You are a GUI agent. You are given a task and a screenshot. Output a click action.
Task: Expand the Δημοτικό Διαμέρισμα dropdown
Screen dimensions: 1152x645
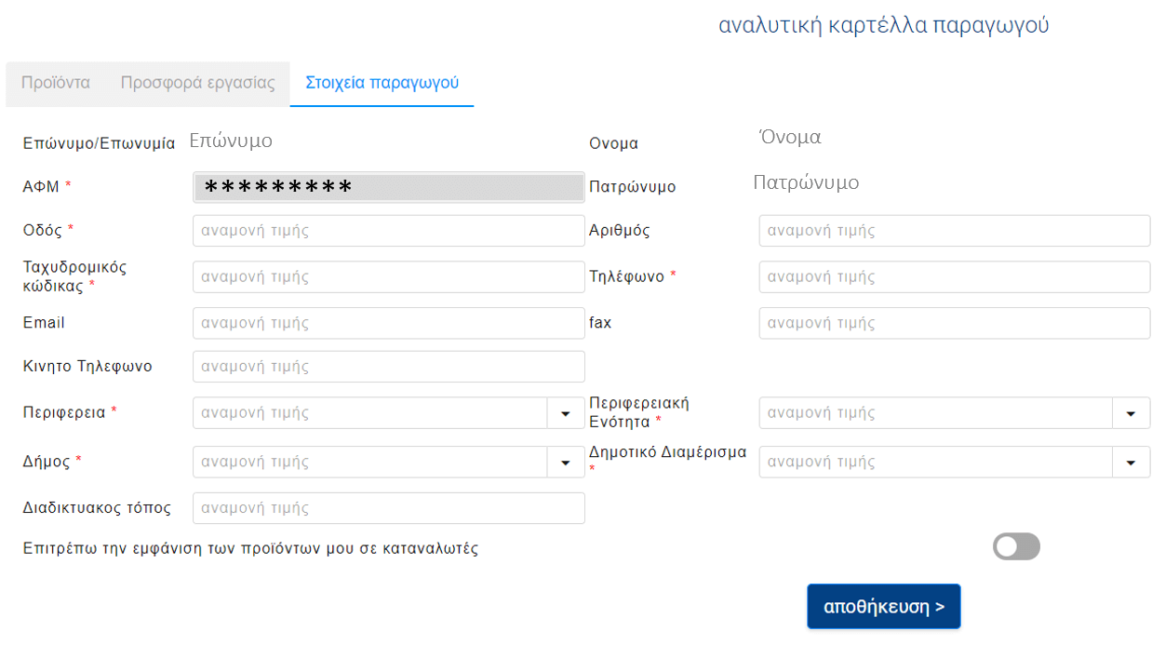pos(1131,463)
